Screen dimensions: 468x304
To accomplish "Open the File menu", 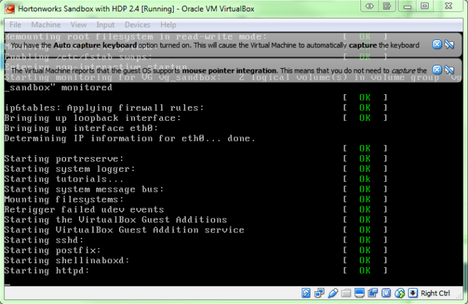I will (x=15, y=25).
